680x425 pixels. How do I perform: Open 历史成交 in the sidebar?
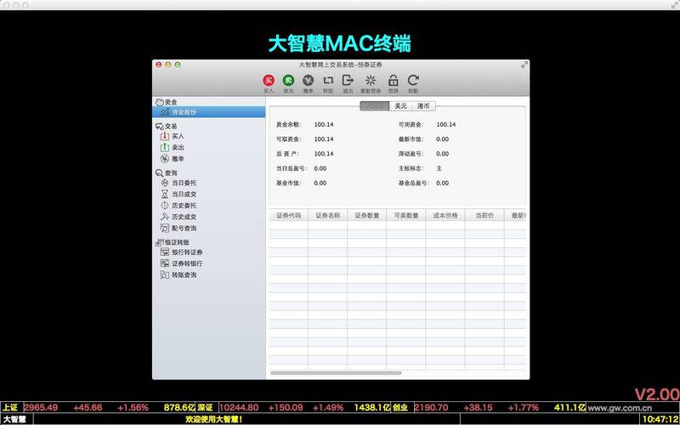[184, 217]
